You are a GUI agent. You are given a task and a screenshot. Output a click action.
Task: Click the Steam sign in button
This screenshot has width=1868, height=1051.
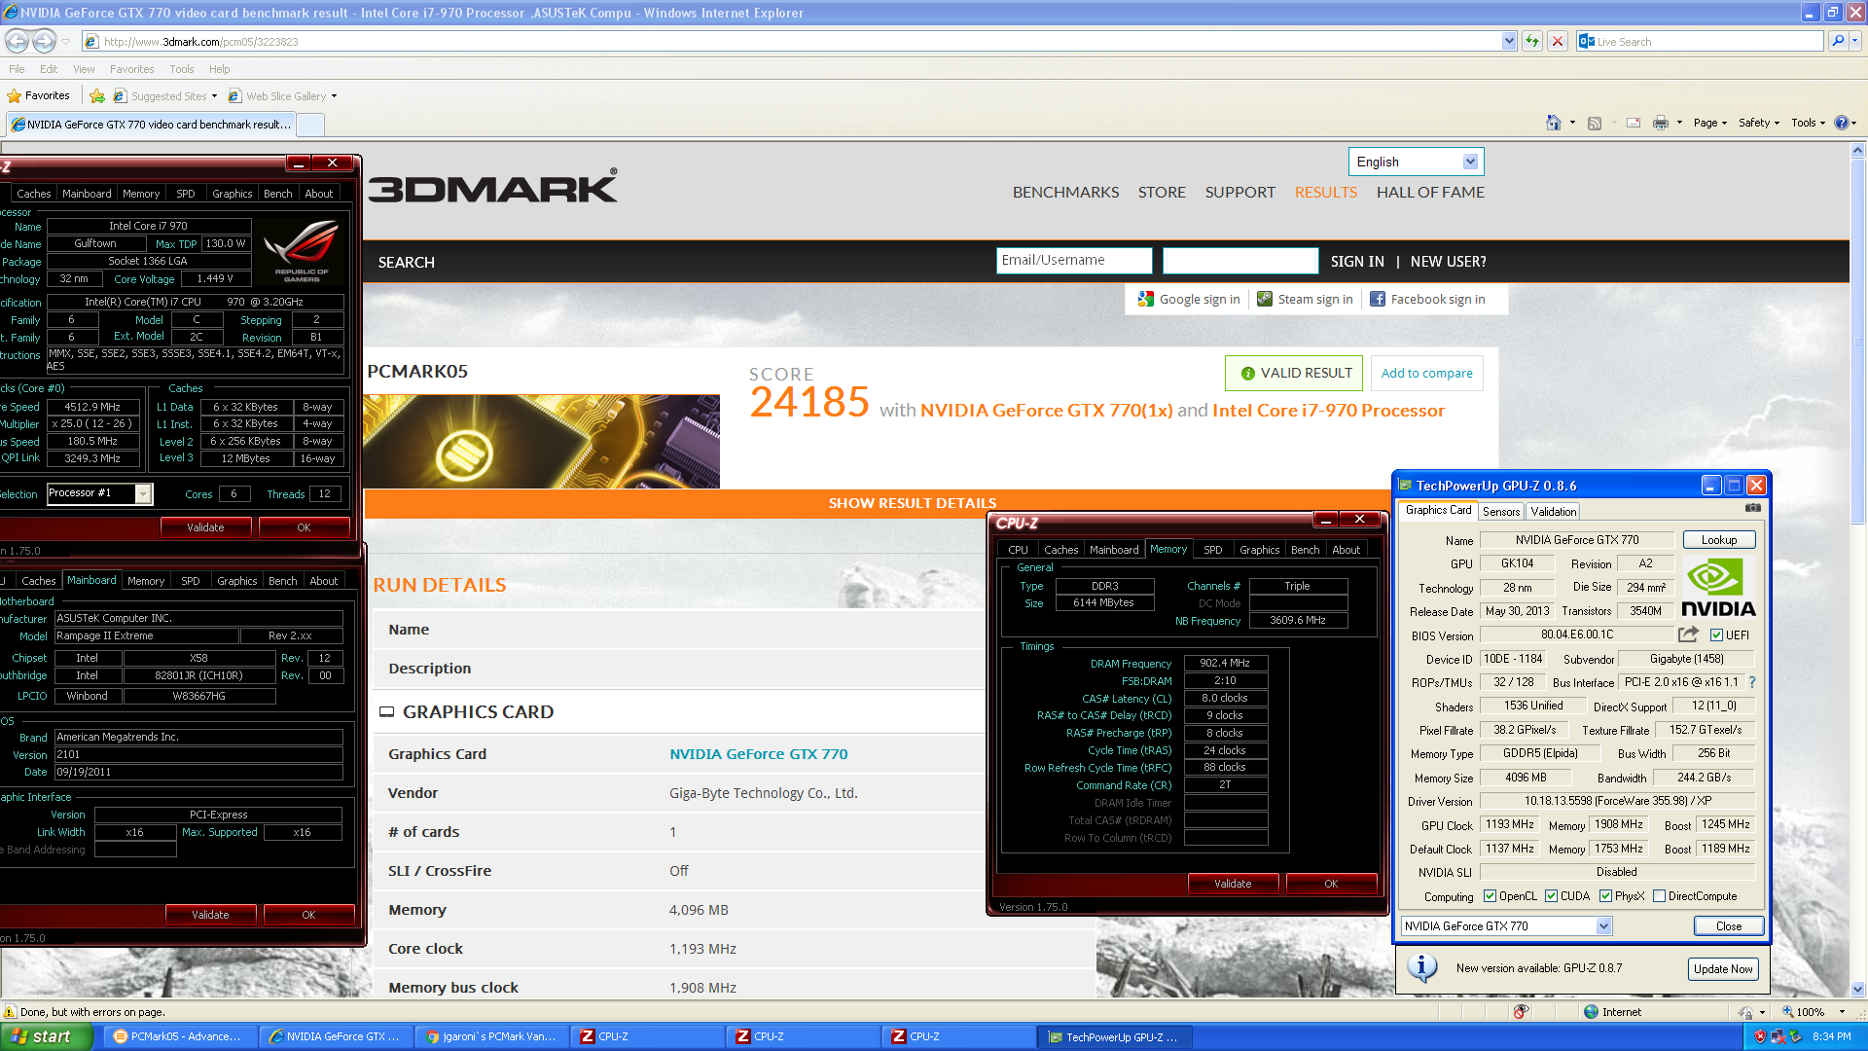1305,299
